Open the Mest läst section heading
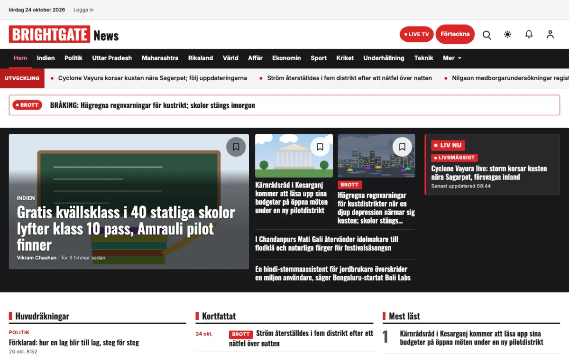 [404, 316]
